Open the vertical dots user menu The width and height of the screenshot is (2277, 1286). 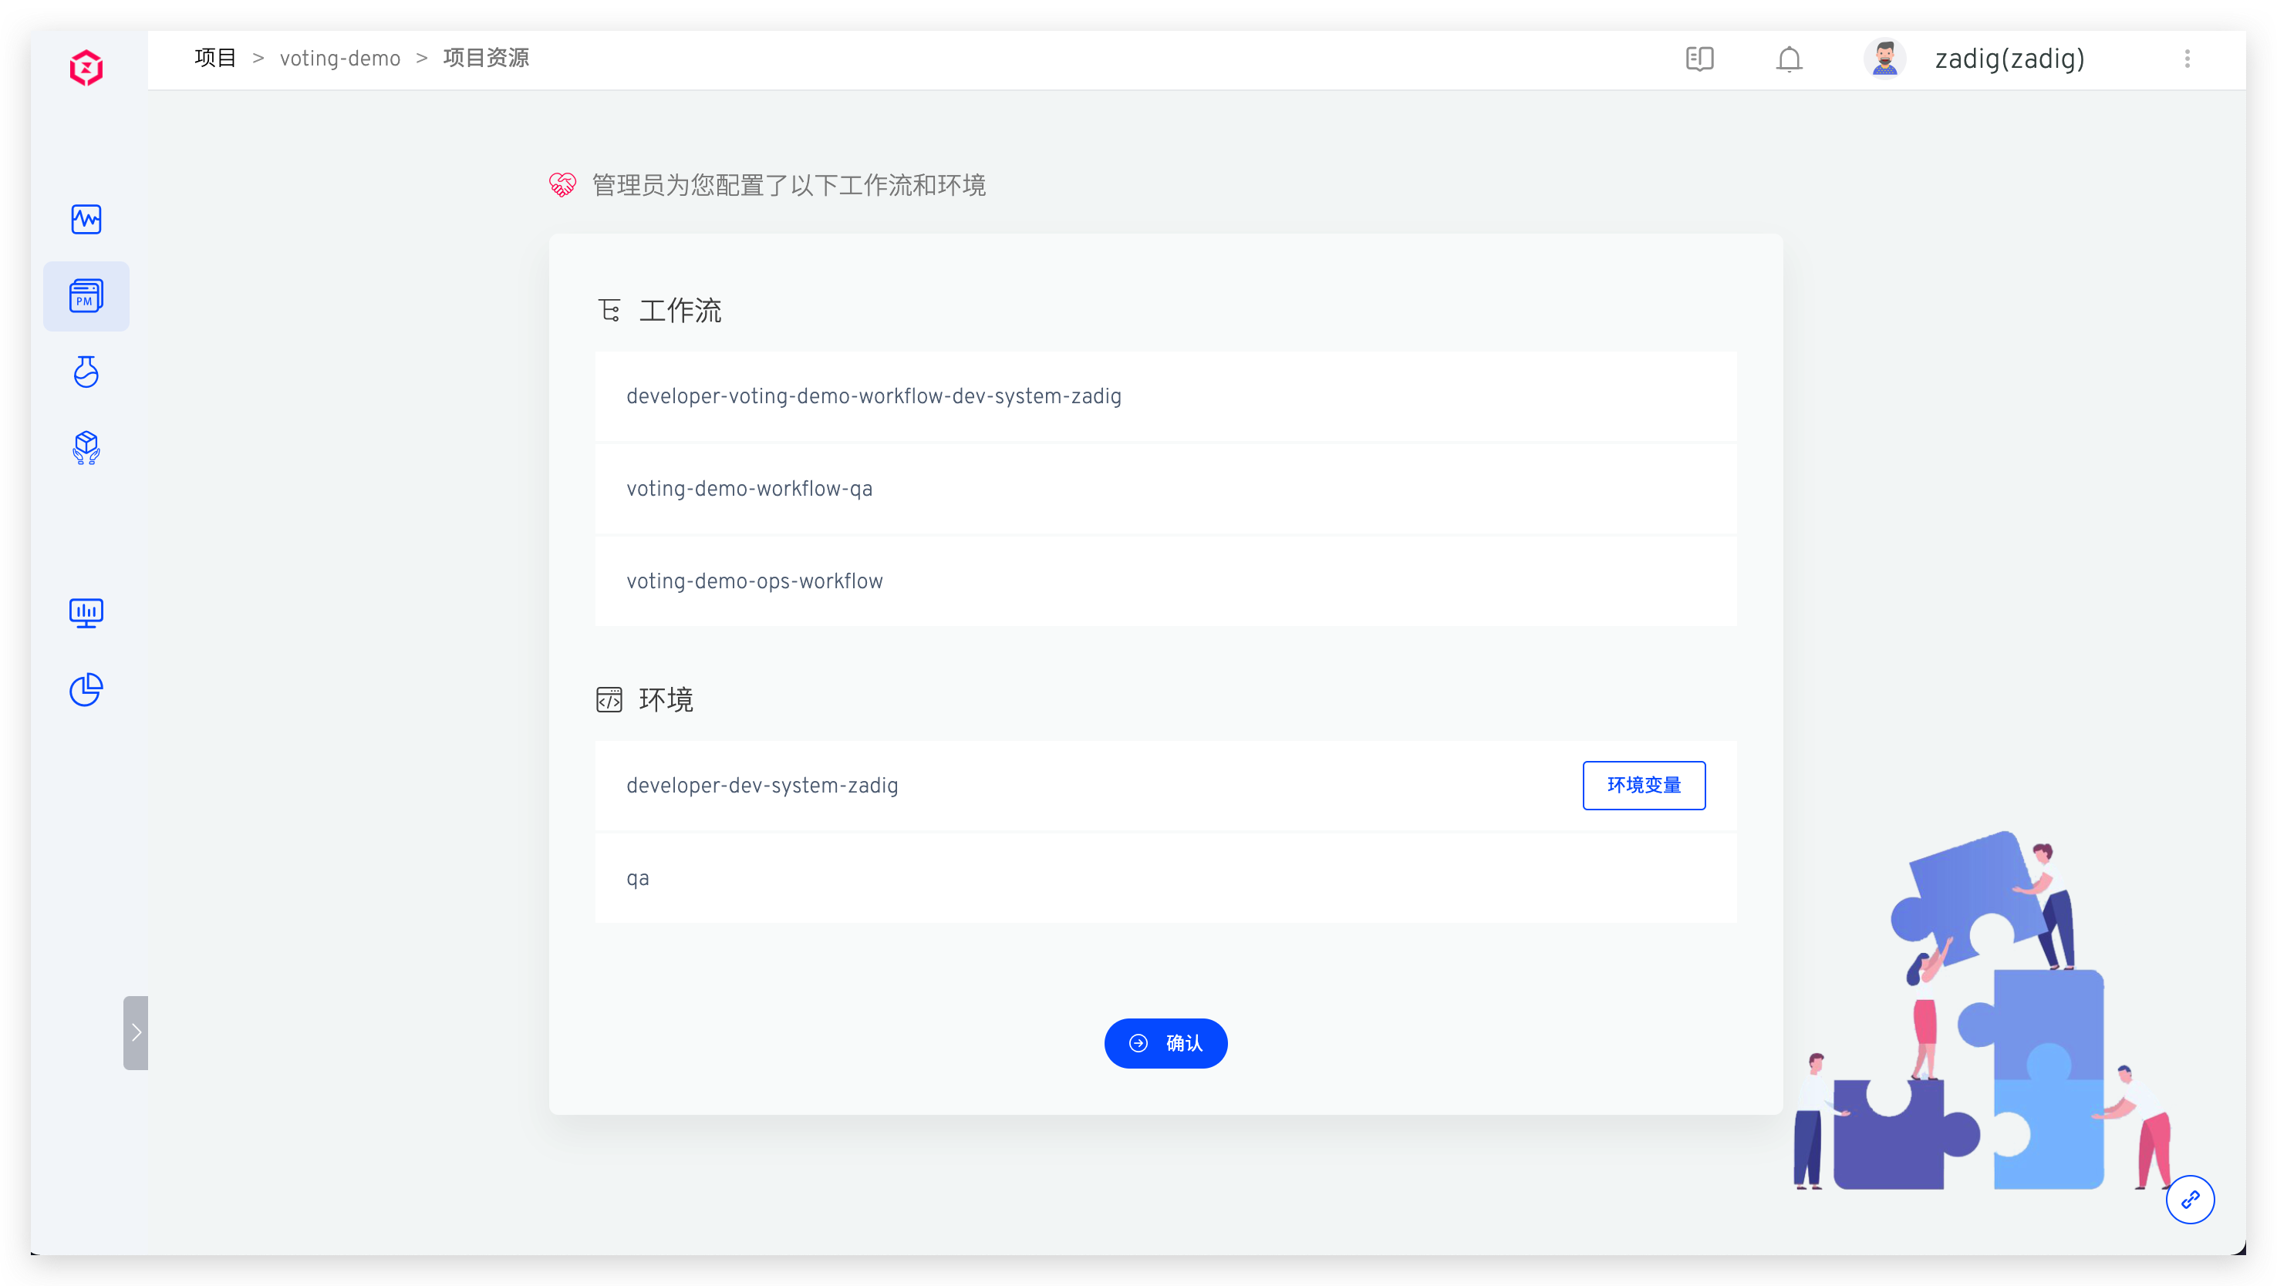pyautogui.click(x=2187, y=59)
